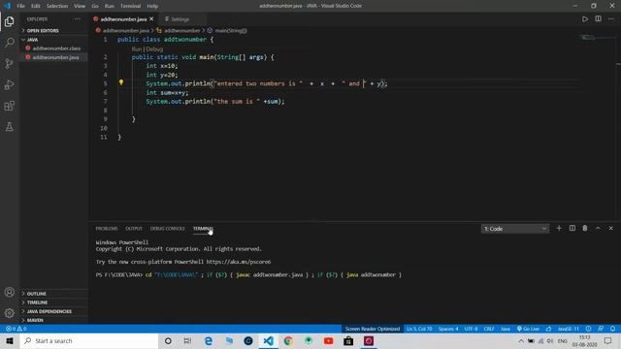
Task: Maximize the terminal panel with chevron up
Action: click(x=598, y=229)
